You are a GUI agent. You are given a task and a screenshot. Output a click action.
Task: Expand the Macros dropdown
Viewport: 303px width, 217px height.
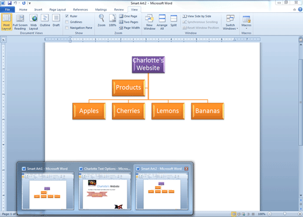246,22
